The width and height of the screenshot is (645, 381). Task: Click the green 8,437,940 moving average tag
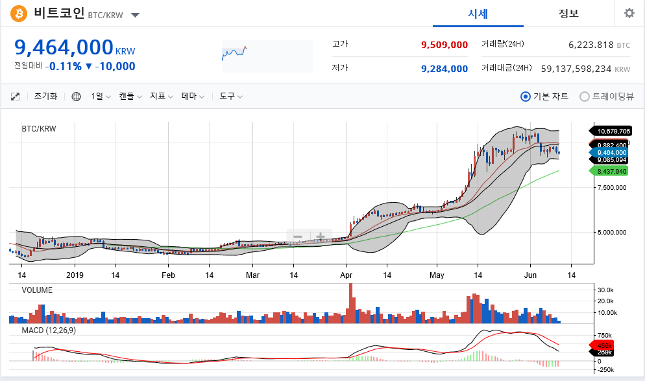(x=609, y=171)
